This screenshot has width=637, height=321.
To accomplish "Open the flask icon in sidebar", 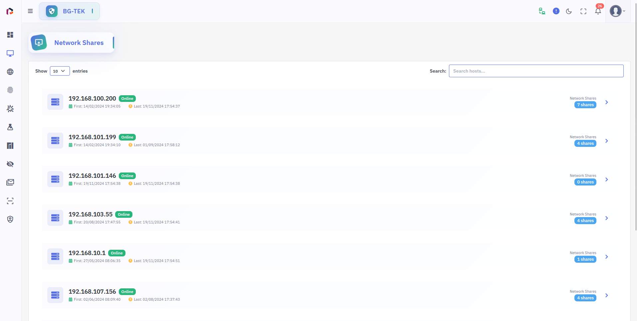I will [10, 127].
